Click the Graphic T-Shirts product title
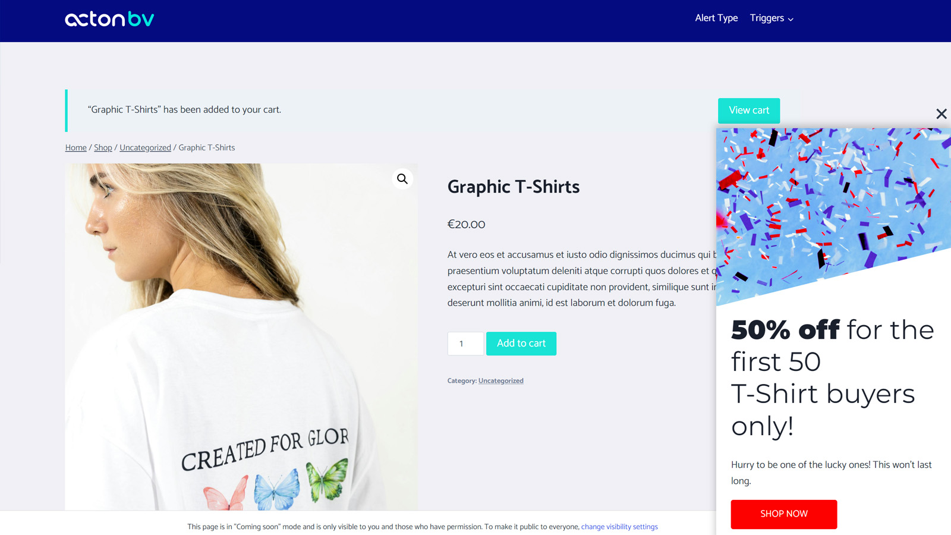 pos(514,187)
